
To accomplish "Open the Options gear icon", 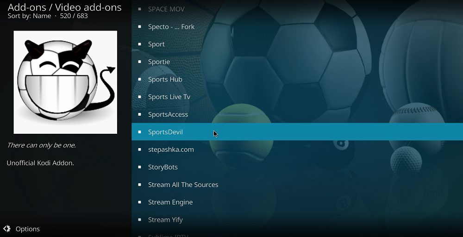I will pos(7,229).
